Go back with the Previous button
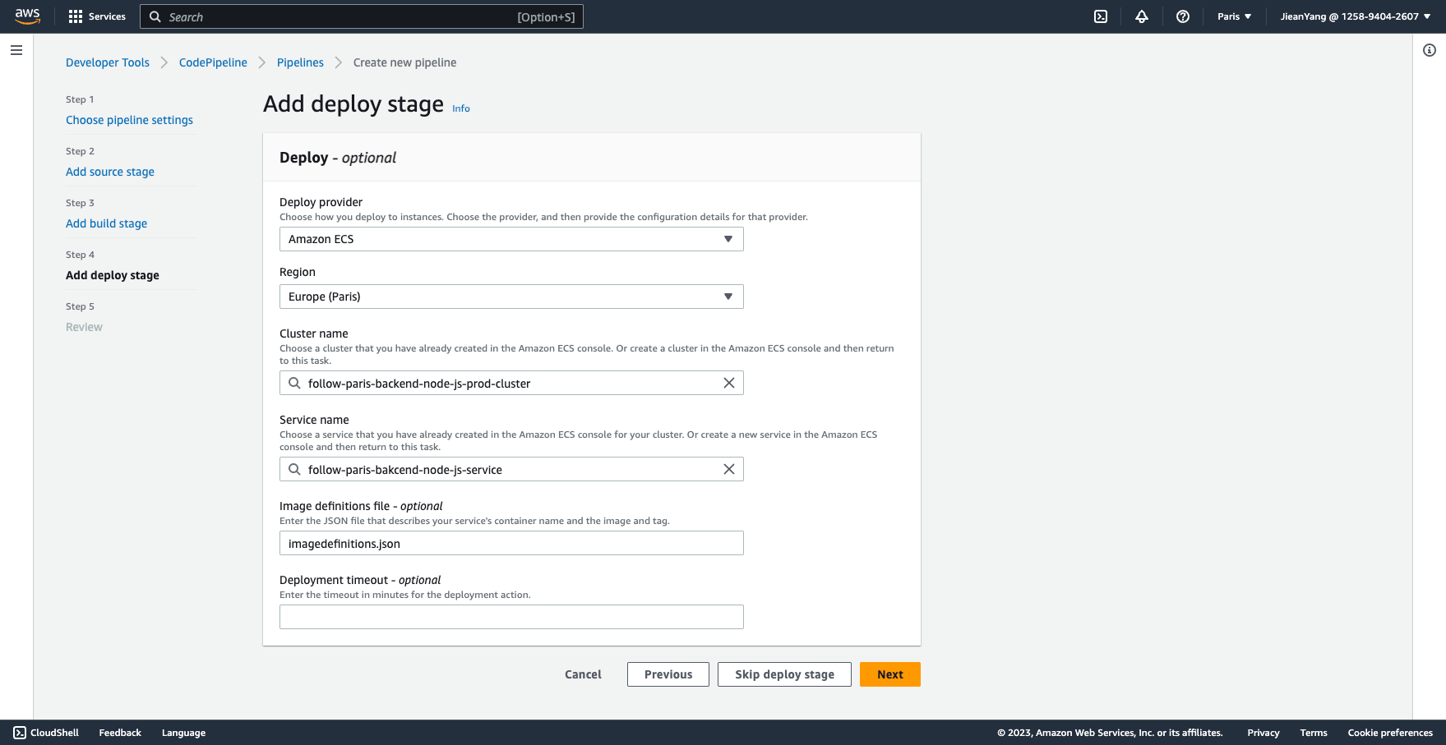1446x745 pixels. [x=668, y=674]
